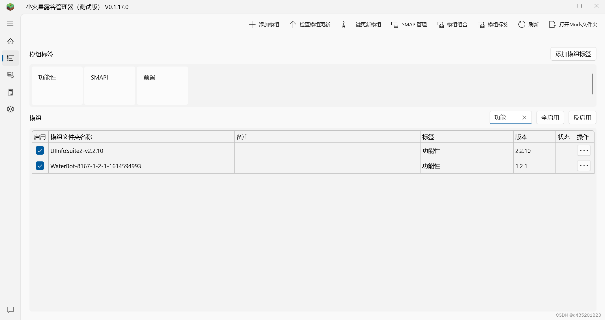The width and height of the screenshot is (605, 320).
Task: Click the Add Mod Tag button
Action: [x=573, y=54]
